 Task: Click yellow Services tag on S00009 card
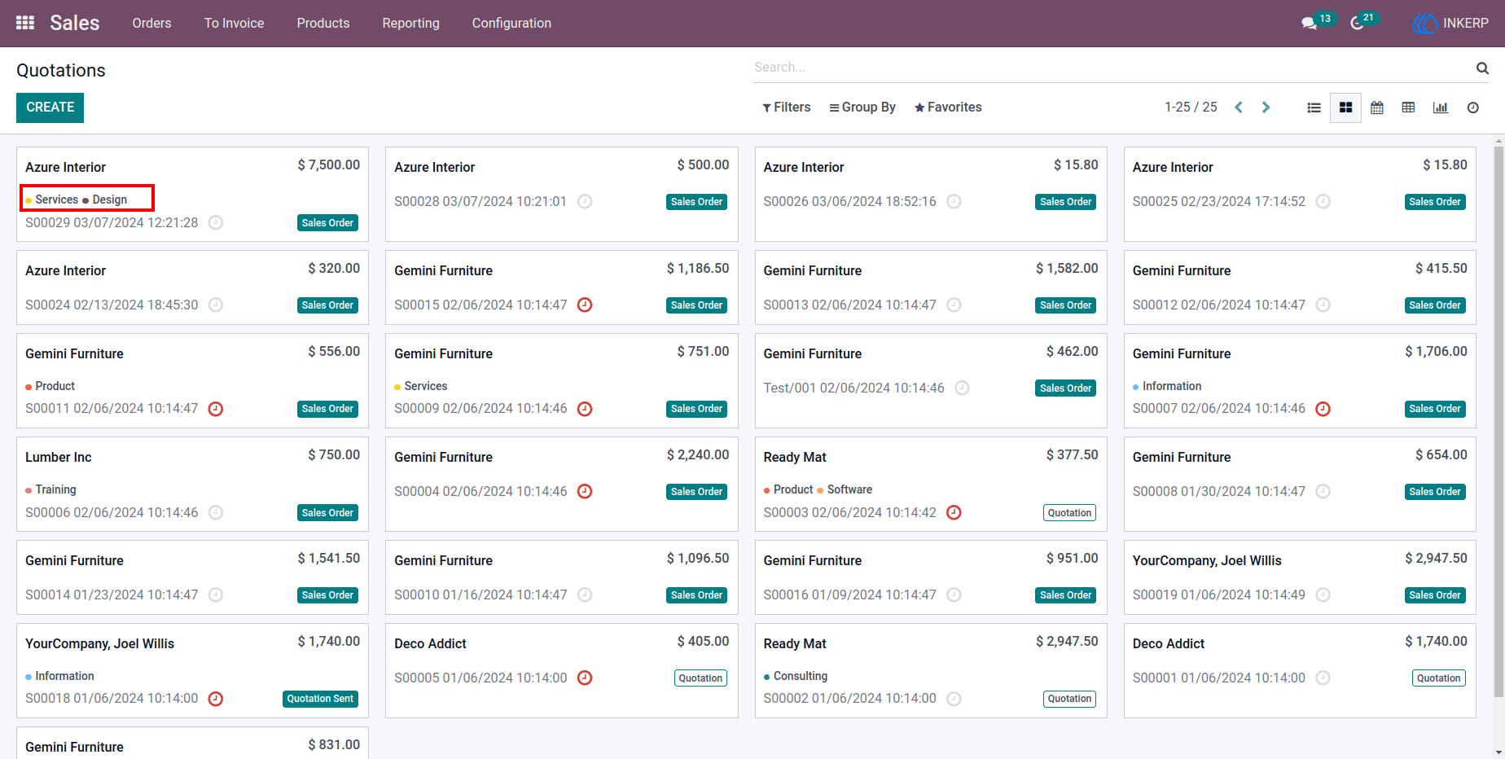point(421,386)
